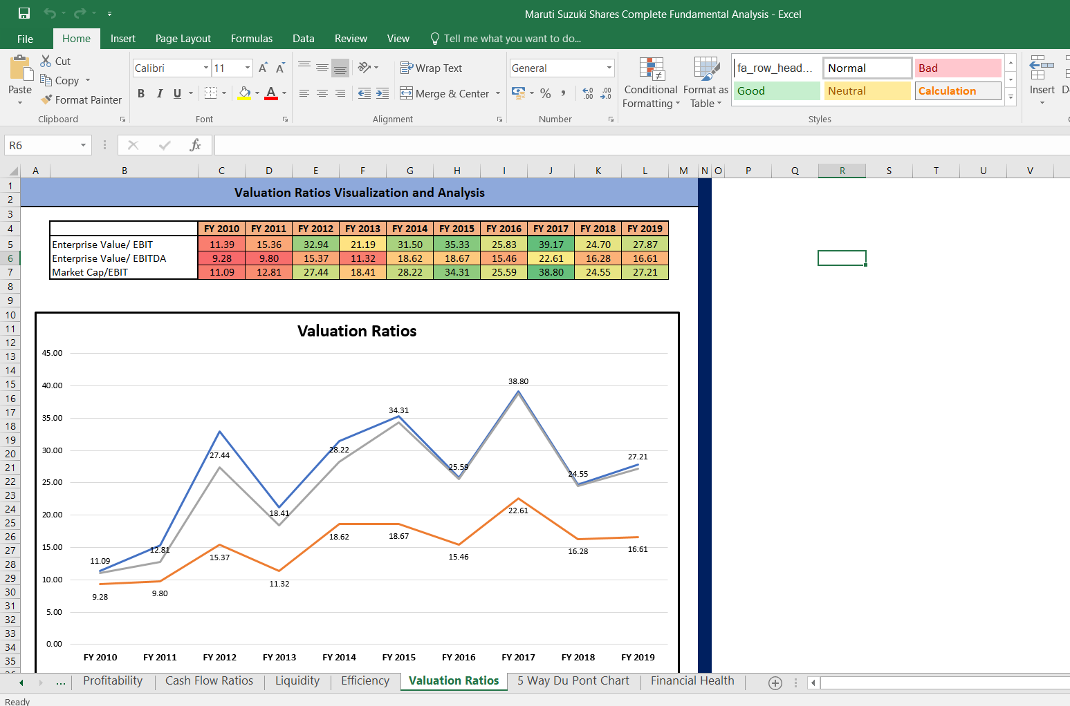The width and height of the screenshot is (1070, 706).
Task: Toggle italic formatting
Action: click(160, 93)
